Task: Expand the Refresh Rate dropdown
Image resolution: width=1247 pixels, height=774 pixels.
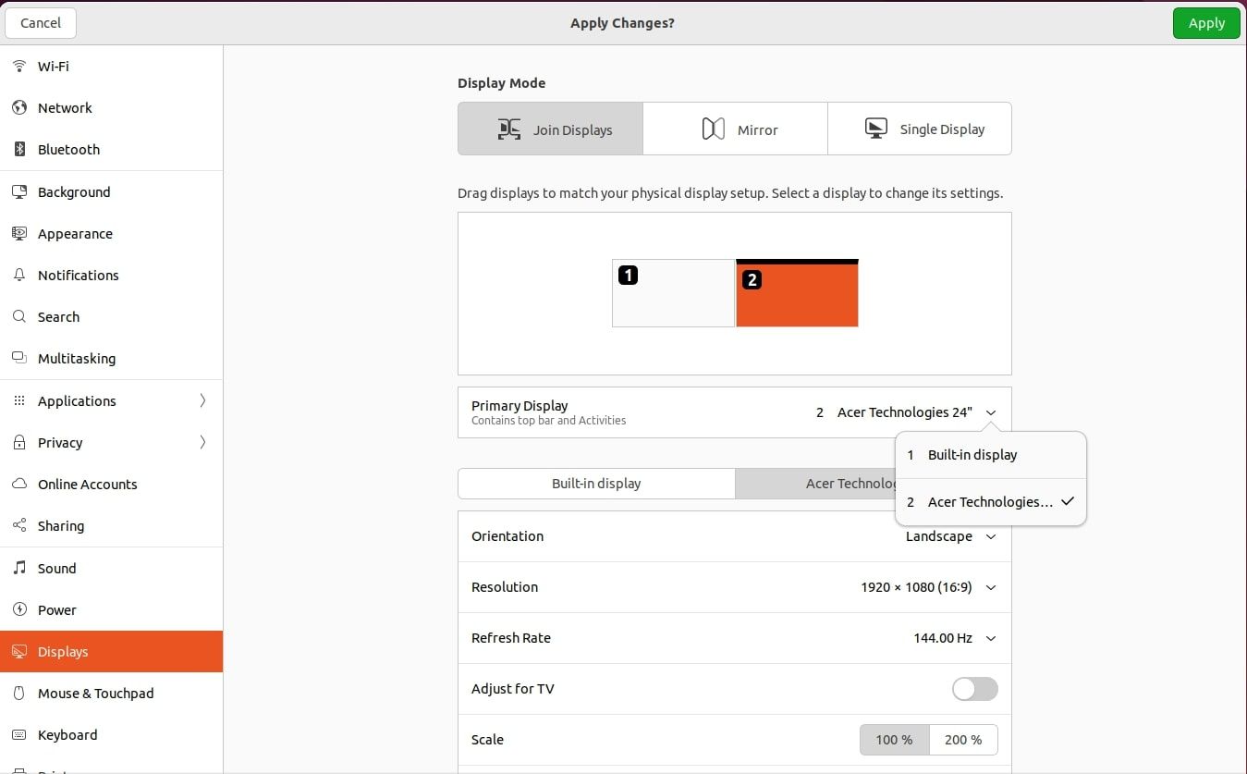Action: coord(954,638)
